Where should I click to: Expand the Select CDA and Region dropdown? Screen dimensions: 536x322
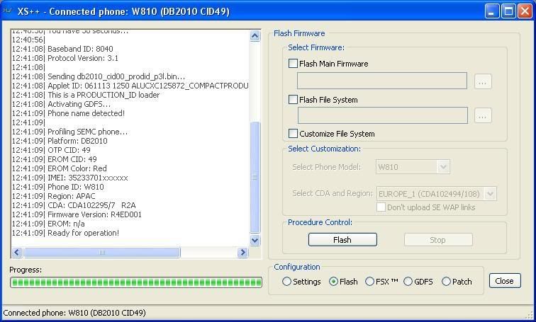pos(490,193)
